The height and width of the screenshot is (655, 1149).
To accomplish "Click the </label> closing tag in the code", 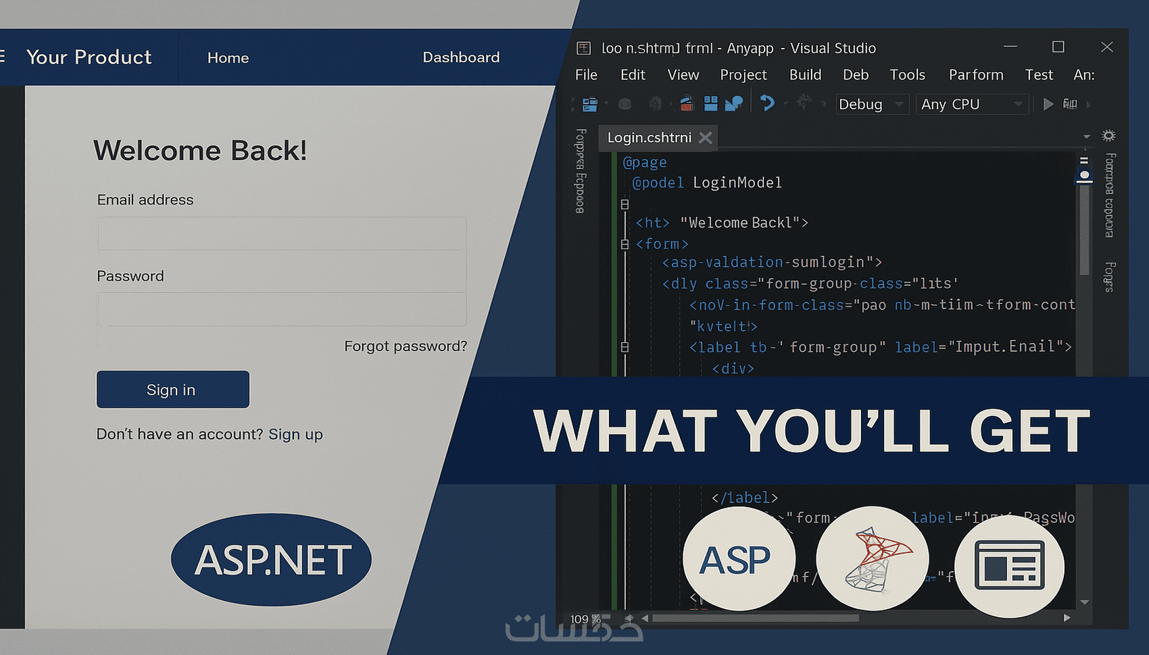I will [x=745, y=498].
